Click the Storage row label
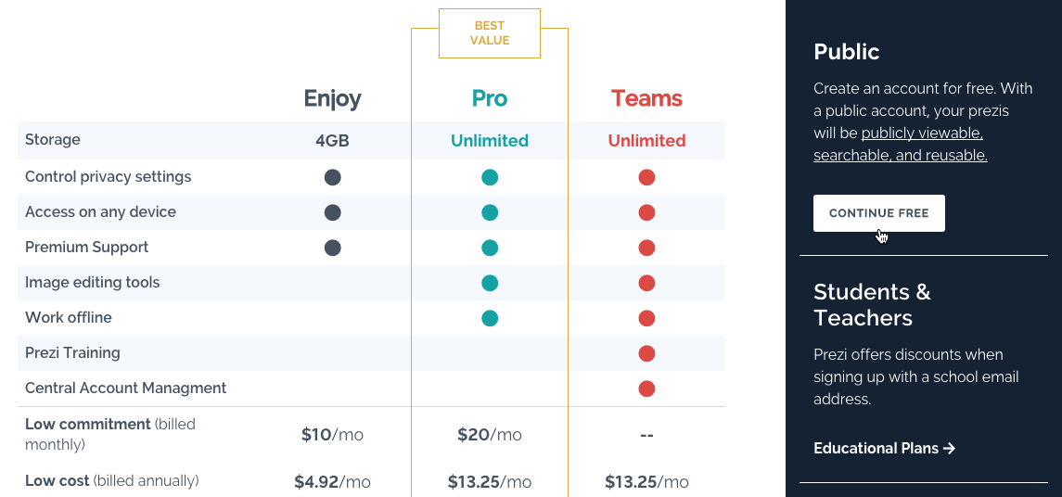1062x497 pixels. point(53,140)
